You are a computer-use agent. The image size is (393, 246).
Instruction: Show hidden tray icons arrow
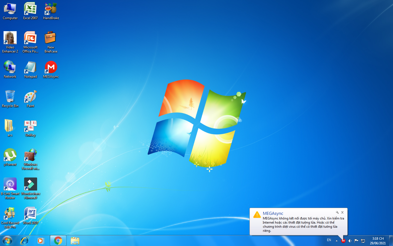click(x=337, y=241)
